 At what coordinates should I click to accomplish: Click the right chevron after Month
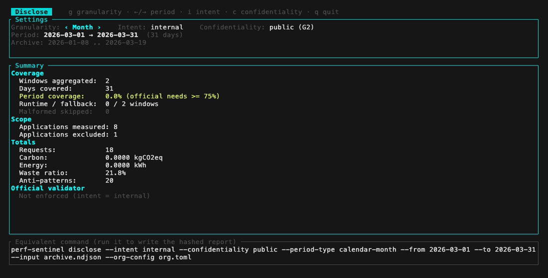point(99,27)
